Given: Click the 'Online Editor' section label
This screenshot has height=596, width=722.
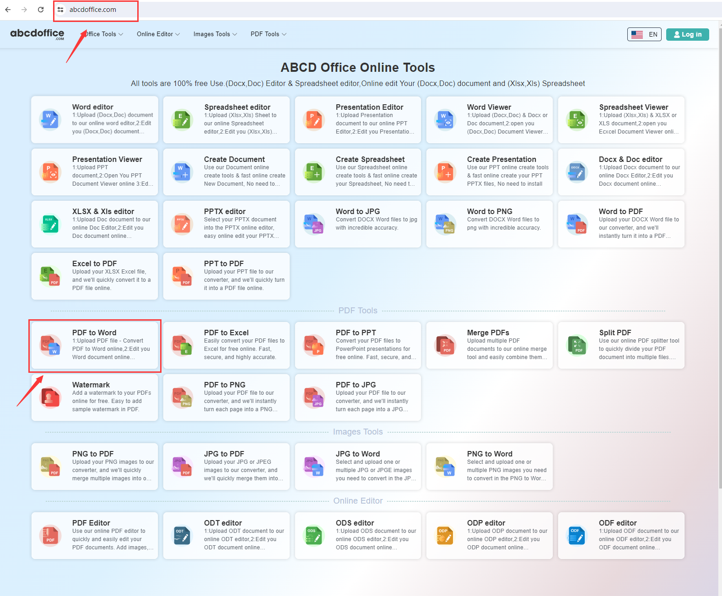Looking at the screenshot, I should point(358,501).
